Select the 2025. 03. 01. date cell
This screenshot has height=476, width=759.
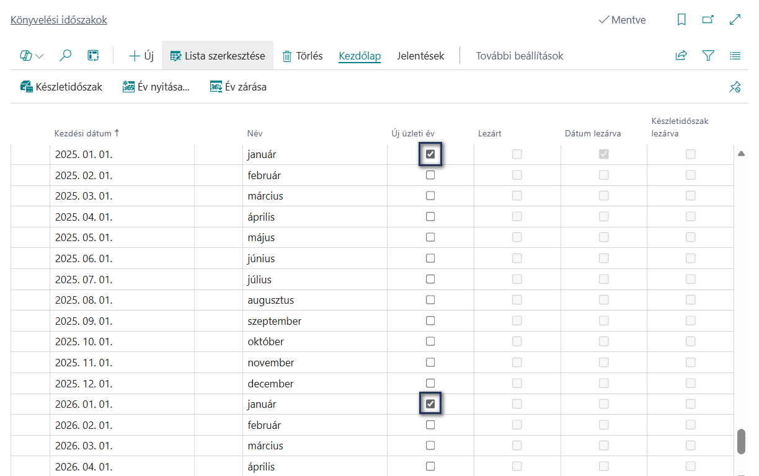[x=122, y=196]
